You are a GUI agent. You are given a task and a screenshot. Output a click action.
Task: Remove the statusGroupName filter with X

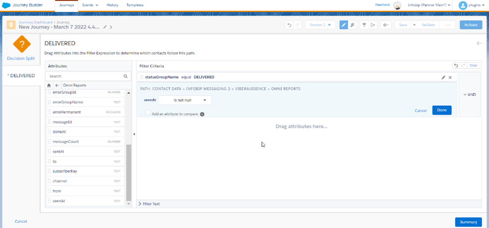[x=450, y=77]
